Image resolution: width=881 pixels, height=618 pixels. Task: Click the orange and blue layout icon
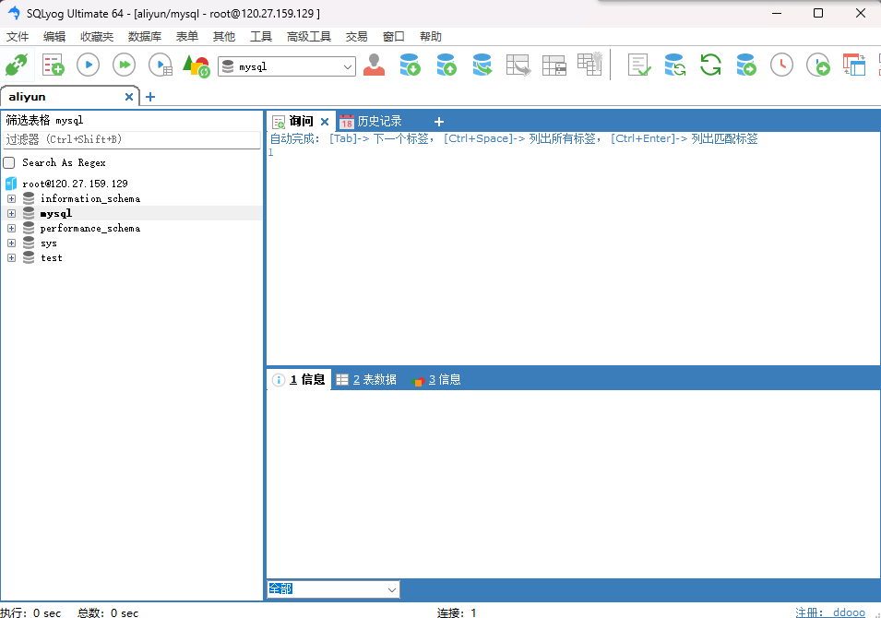(854, 65)
